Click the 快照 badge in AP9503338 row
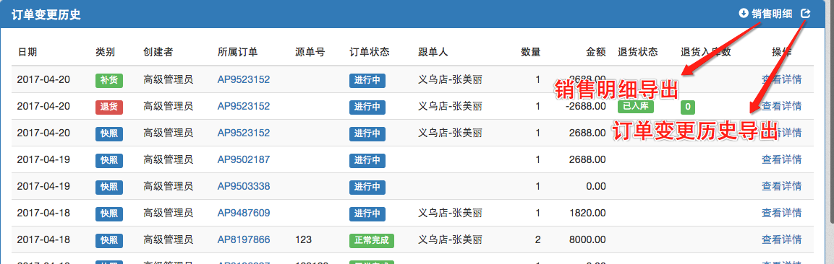 109,187
